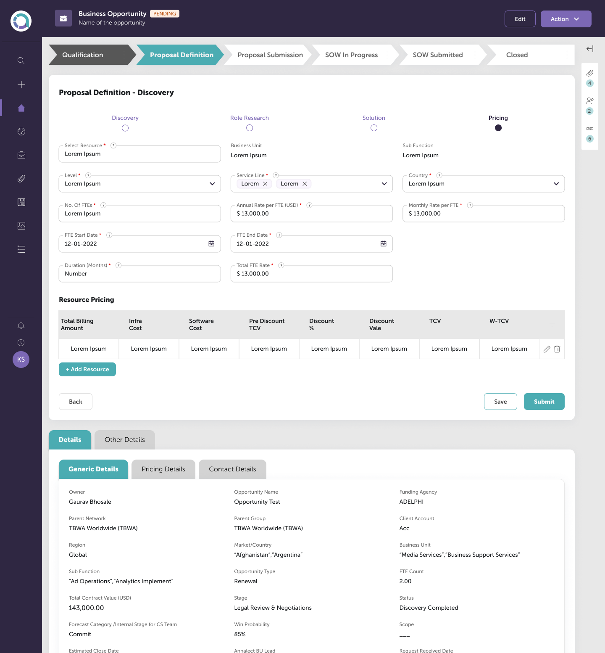Select the Role Research step circle
The width and height of the screenshot is (605, 653).
(250, 128)
